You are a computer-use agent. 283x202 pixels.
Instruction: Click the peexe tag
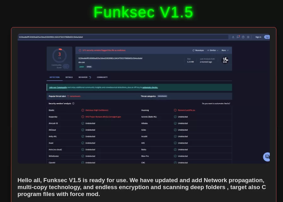[x=82, y=67]
